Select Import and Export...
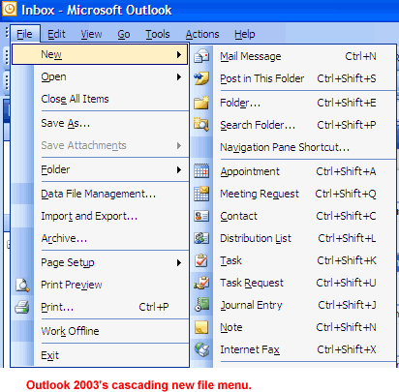The height and width of the screenshot is (392, 399). 100,216
